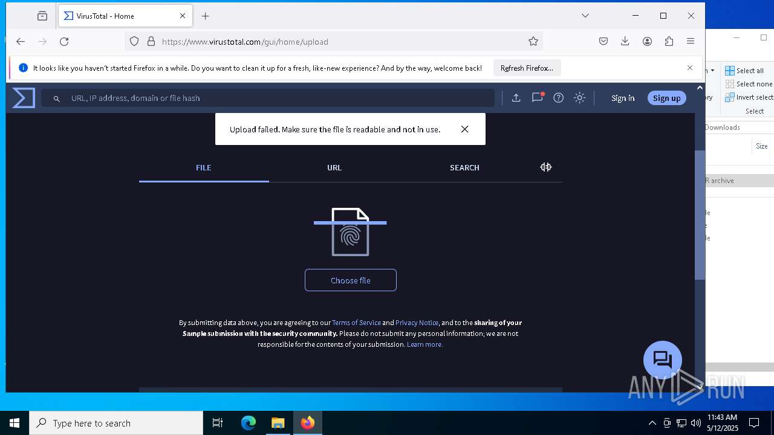Image resolution: width=774 pixels, height=435 pixels.
Task: Click Choose file button
Action: (351, 280)
